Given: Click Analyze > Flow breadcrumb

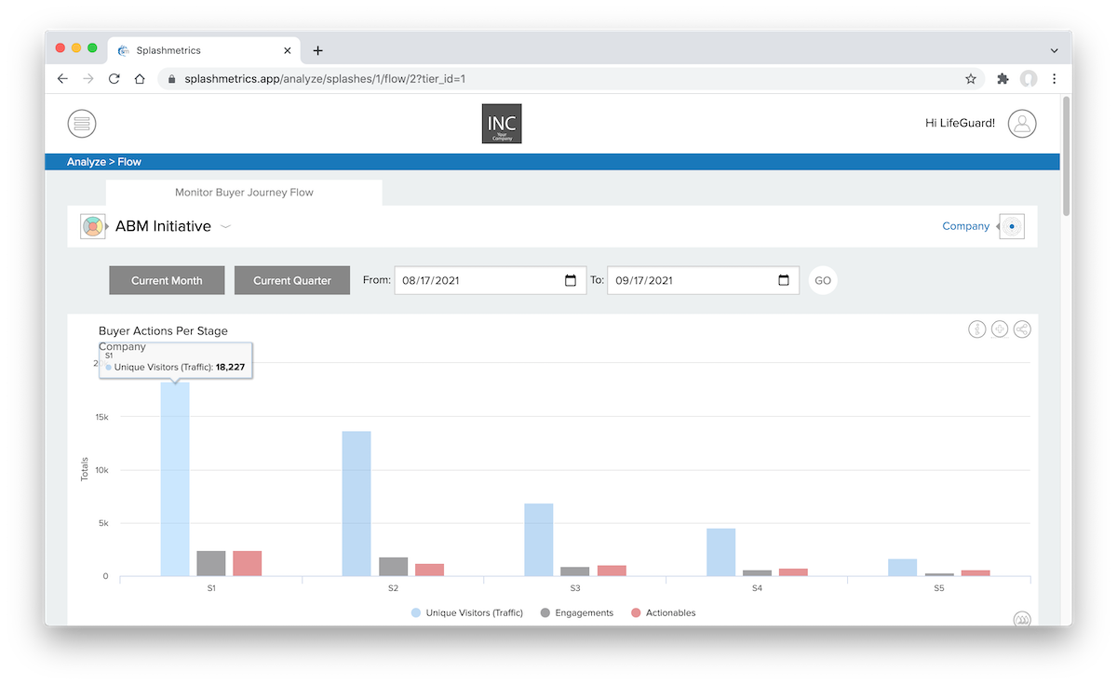Looking at the screenshot, I should pos(104,162).
